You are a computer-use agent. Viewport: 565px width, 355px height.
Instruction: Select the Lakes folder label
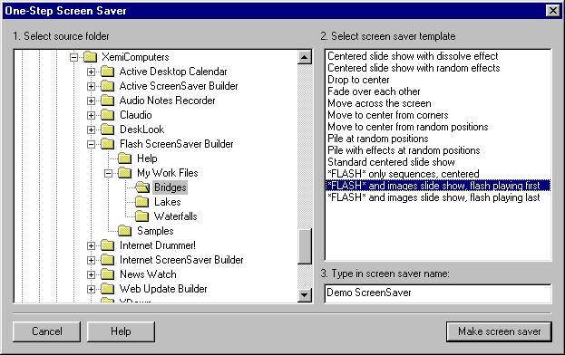(168, 202)
